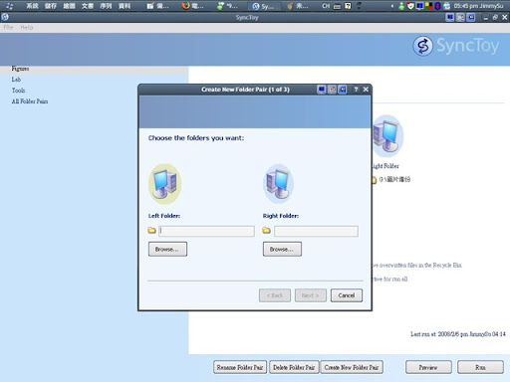Click the Firefox taskbar item

pos(192,6)
